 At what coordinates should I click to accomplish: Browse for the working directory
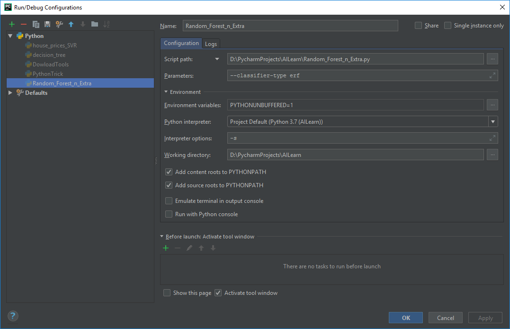492,155
